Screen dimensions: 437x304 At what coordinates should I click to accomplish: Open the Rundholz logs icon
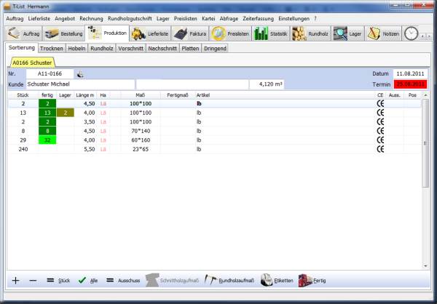pos(299,33)
